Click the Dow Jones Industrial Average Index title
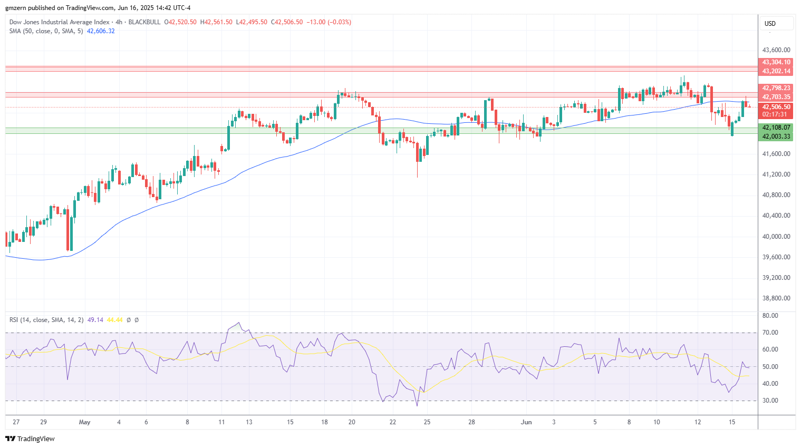 (59, 22)
